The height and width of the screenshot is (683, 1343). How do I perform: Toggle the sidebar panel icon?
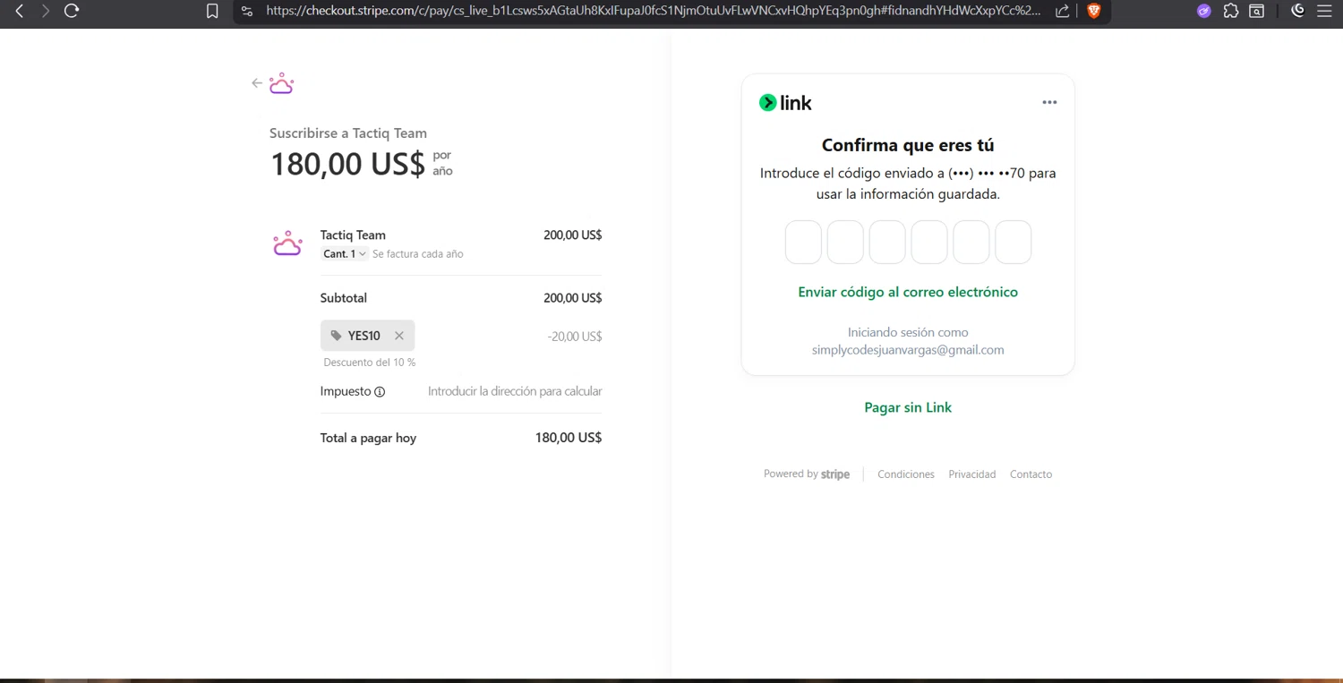(x=1257, y=11)
